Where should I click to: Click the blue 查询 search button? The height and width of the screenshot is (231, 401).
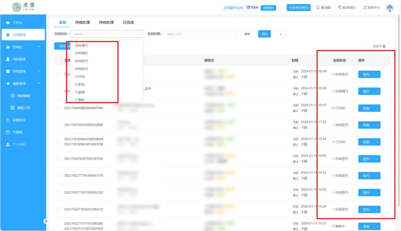[264, 34]
